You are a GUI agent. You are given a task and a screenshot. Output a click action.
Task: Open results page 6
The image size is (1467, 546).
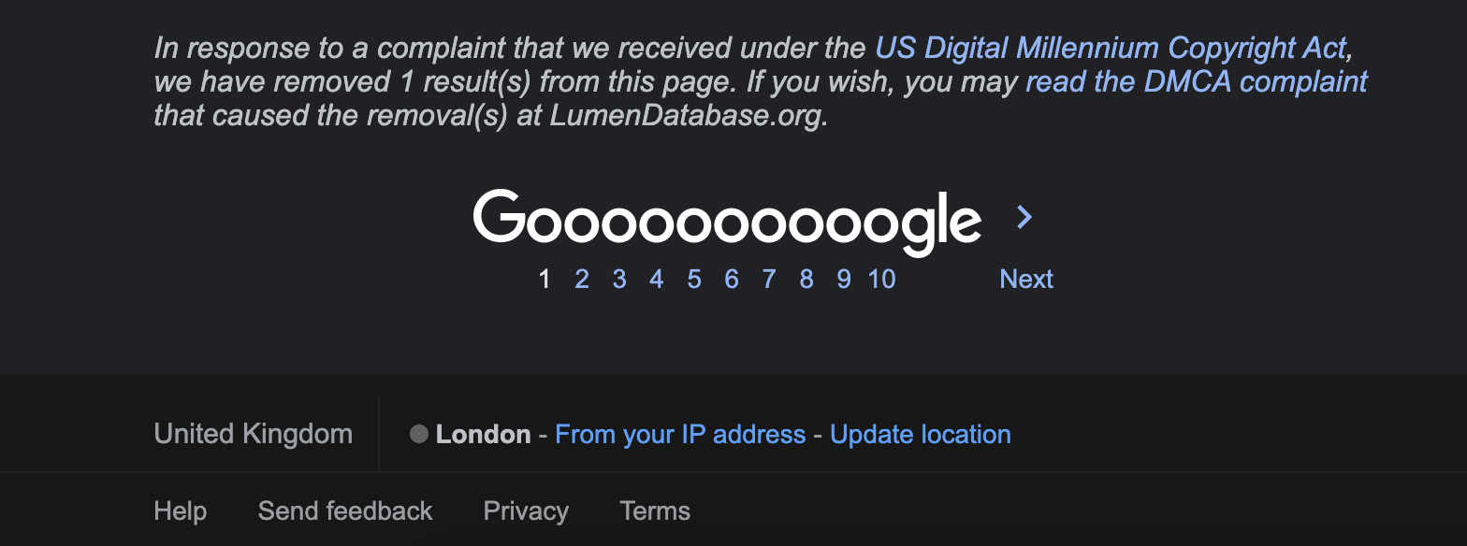tap(732, 279)
